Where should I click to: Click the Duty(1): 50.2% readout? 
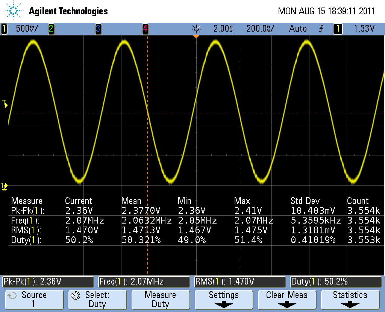(336, 282)
